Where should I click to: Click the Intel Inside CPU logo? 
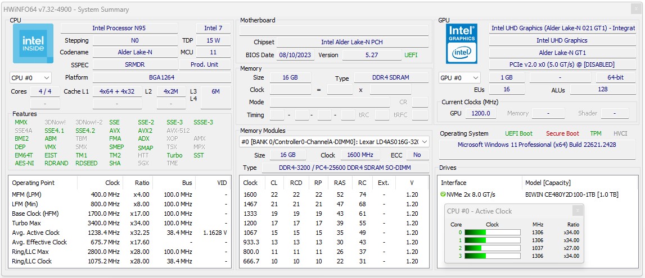[33, 44]
